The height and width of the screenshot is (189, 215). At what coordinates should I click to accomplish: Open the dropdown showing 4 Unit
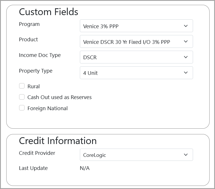131,73
